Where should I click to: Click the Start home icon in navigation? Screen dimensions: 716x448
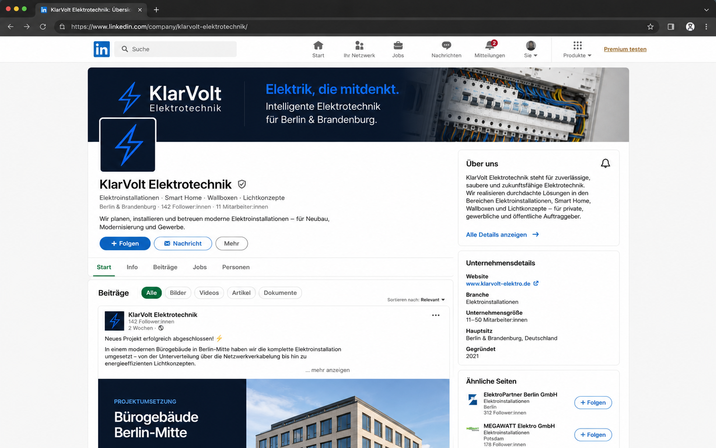pos(318,49)
